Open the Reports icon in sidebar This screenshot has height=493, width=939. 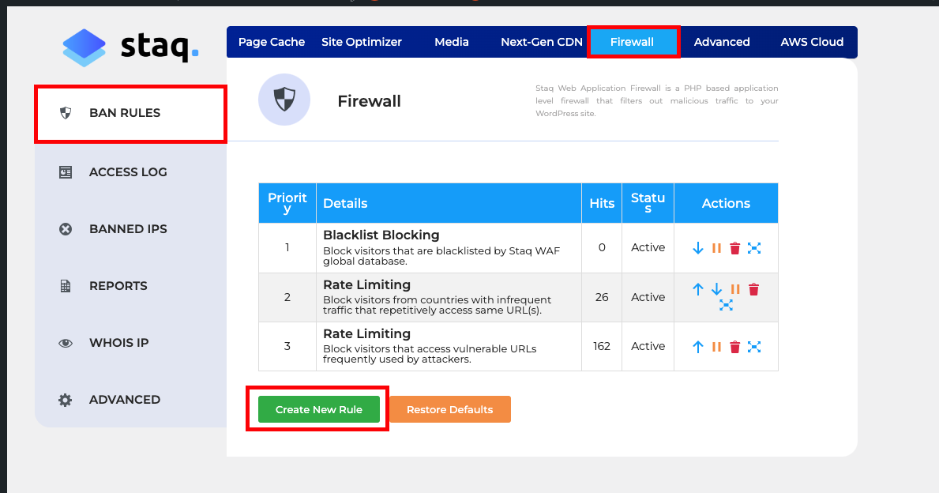[66, 285]
